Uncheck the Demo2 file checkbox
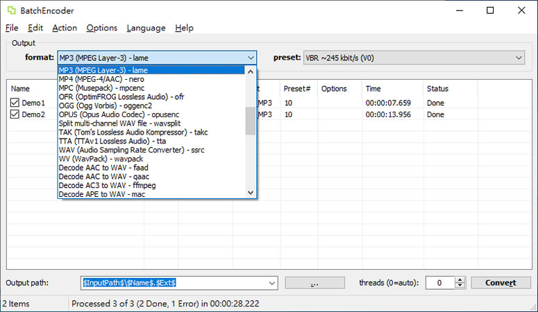Viewport: 538px width, 312px height. point(15,115)
